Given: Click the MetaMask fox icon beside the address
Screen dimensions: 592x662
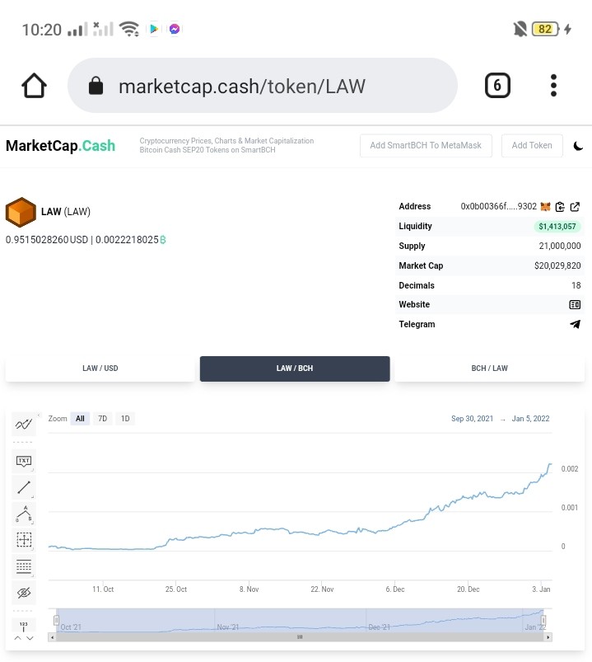Looking at the screenshot, I should [x=546, y=206].
